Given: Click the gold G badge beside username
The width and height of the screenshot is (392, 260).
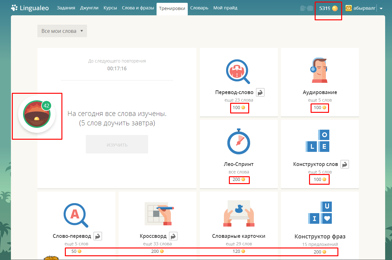Looking at the screenshot, I should tap(348, 8).
